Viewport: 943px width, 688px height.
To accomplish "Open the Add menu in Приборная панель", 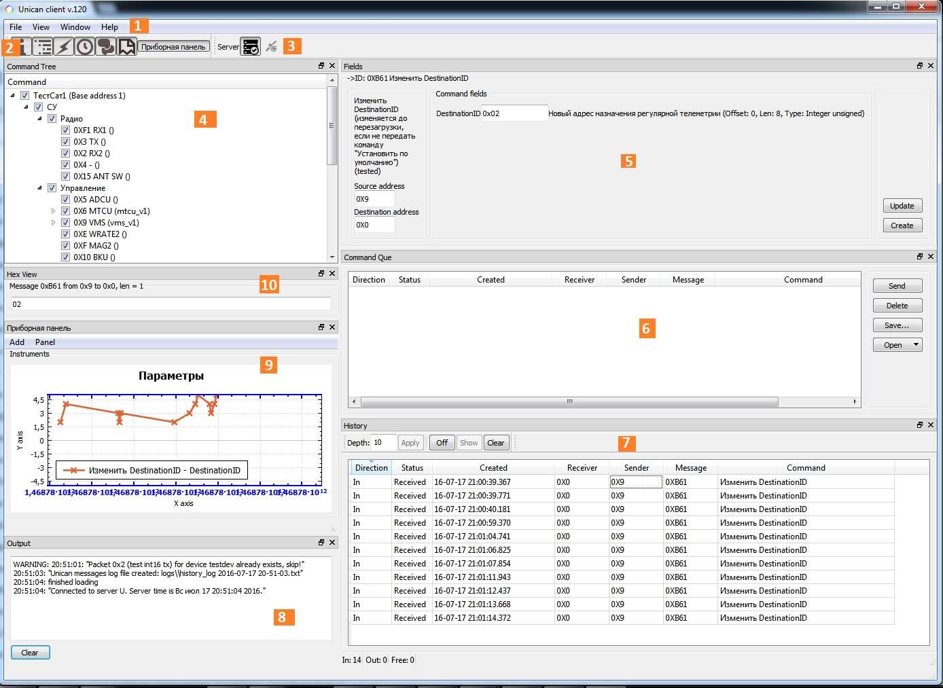I will (x=16, y=342).
